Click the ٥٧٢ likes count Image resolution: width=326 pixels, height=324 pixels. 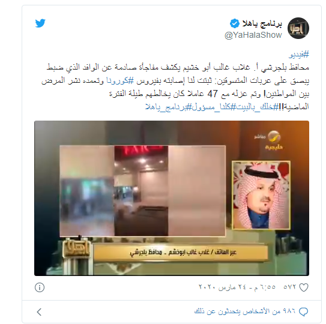pos(289,287)
